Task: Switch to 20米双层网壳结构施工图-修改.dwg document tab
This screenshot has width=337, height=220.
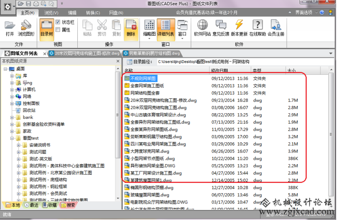Action: pyautogui.click(x=84, y=53)
